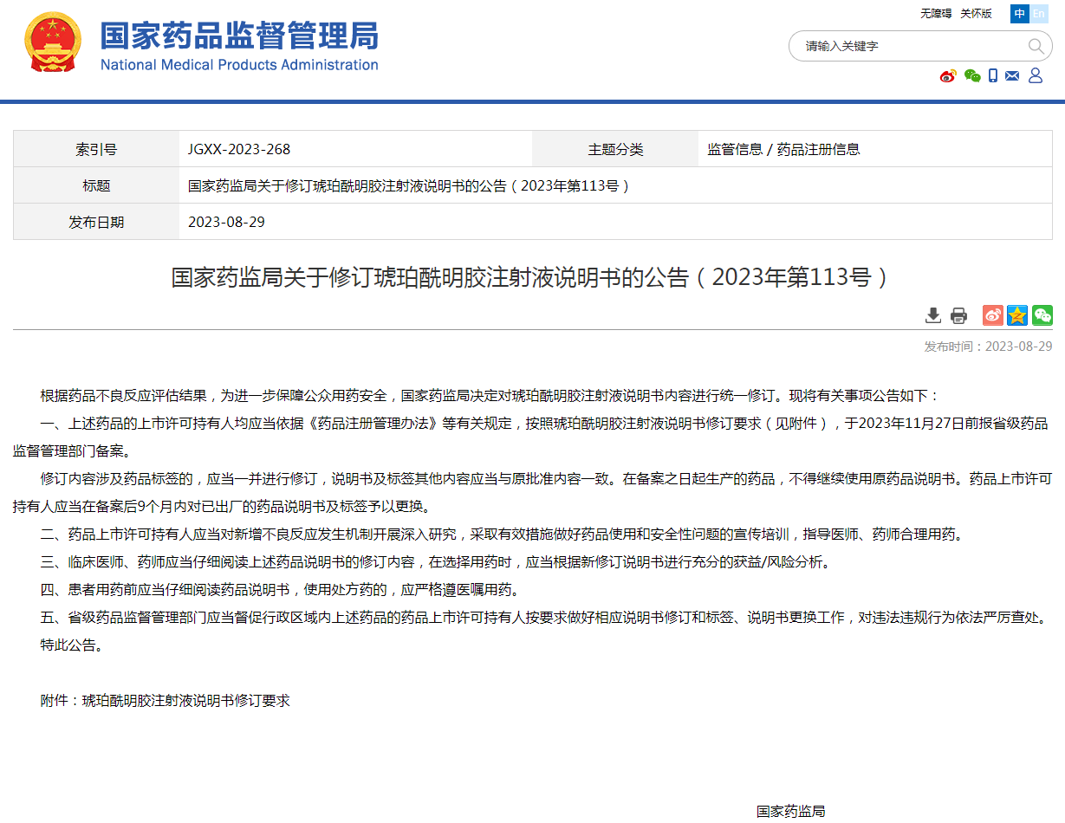1065x823 pixels.
Task: Open the WeChat icon under search bar
Action: 972,76
